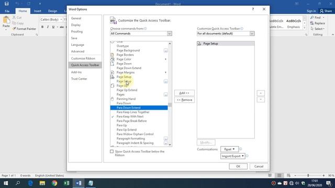Image resolution: width=335 pixels, height=188 pixels.
Task: Click the help question mark in Word Options
Action: [x=253, y=9]
